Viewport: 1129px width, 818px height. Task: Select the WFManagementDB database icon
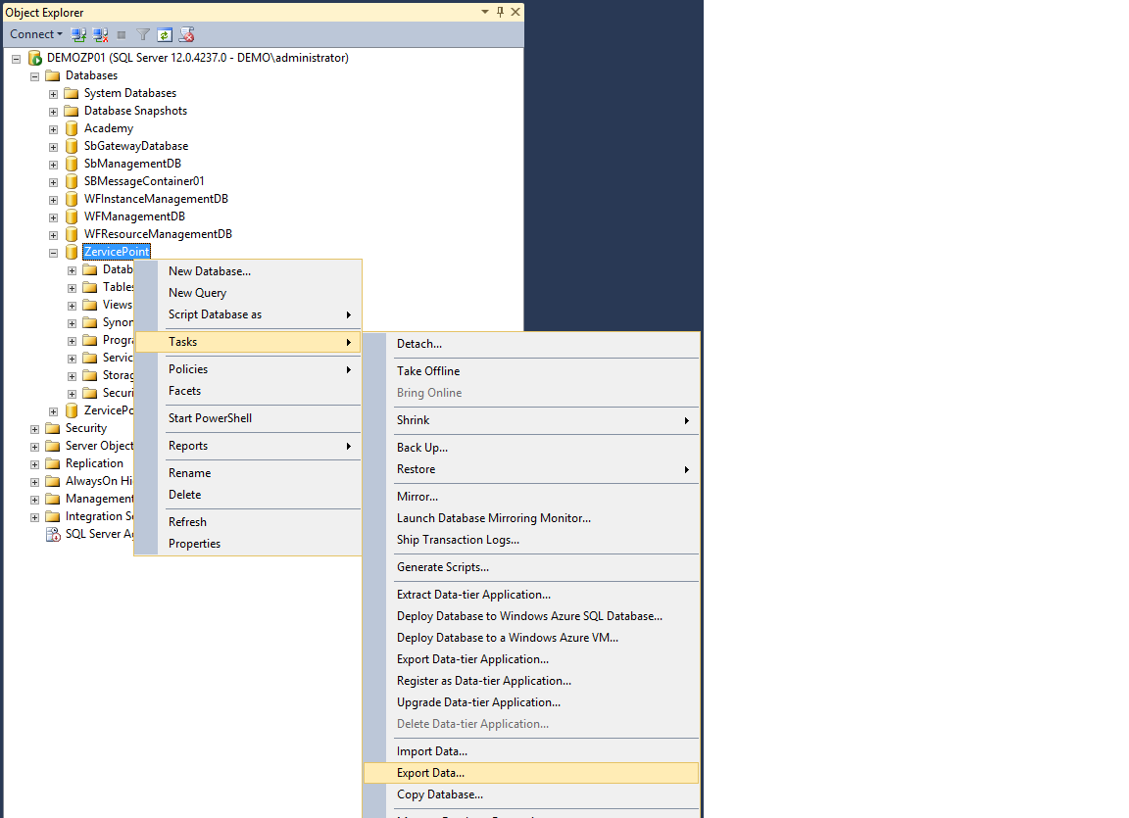coord(71,216)
